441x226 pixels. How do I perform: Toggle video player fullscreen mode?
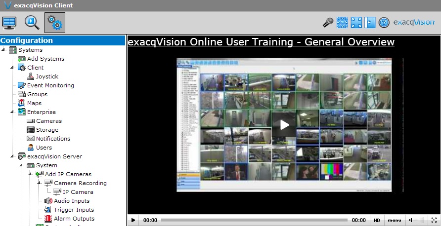click(x=434, y=220)
